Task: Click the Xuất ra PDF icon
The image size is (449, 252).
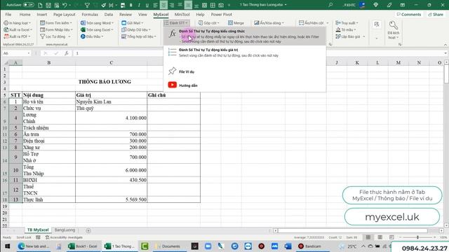Action: coord(6,36)
